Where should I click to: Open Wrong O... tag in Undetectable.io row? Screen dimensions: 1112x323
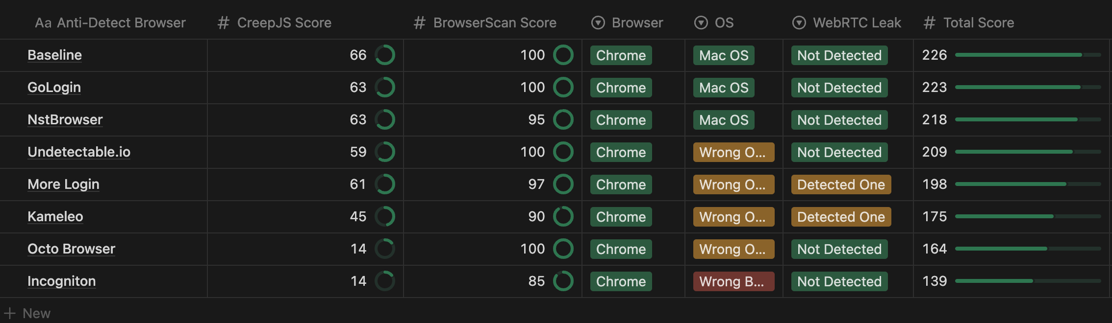[734, 152]
